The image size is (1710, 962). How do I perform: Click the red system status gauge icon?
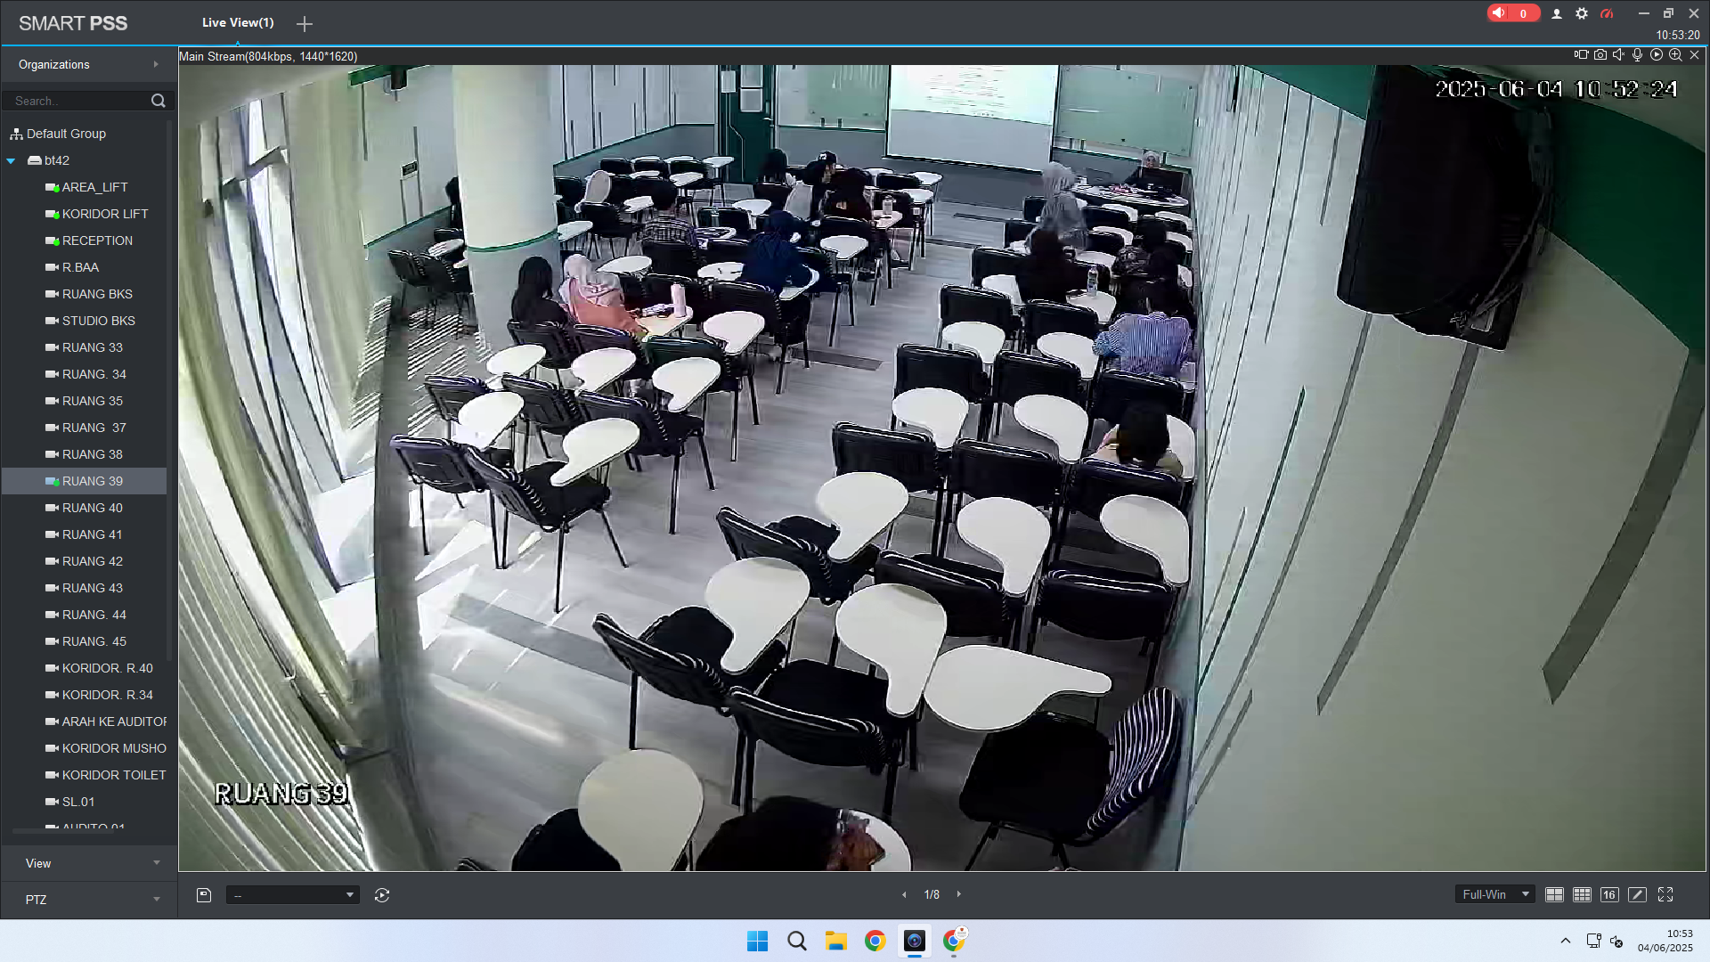(x=1607, y=13)
